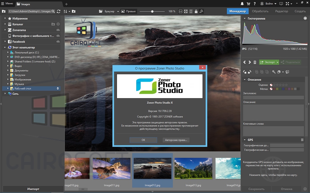Collapse the Этот компьютер node
The width and height of the screenshot is (310, 193).
pos(5,47)
